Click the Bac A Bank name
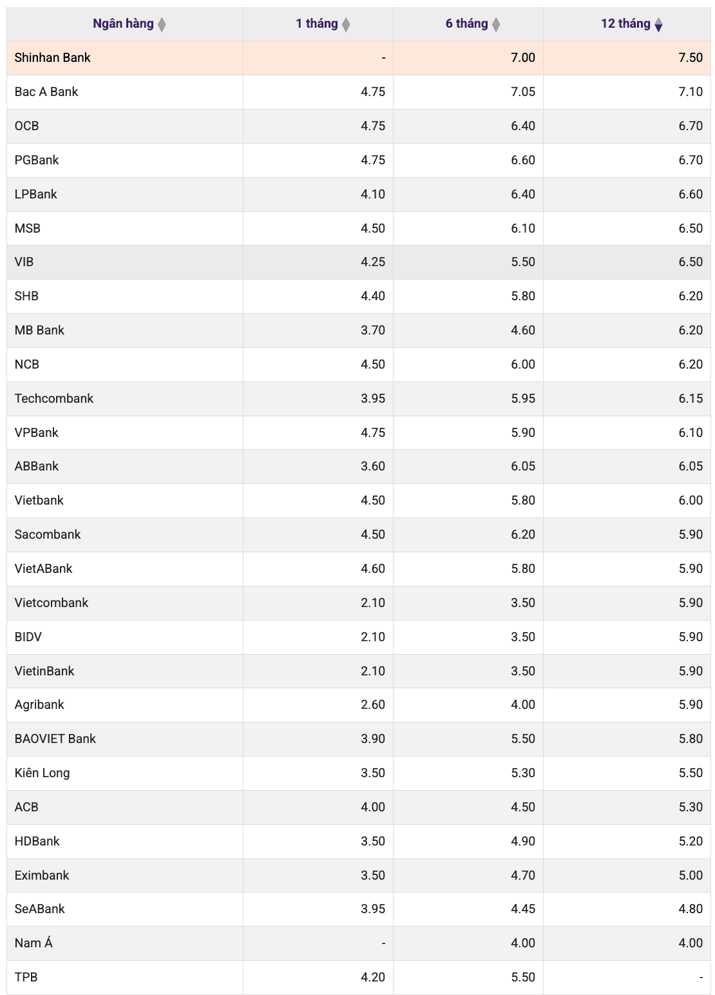The image size is (715, 995). 46,92
